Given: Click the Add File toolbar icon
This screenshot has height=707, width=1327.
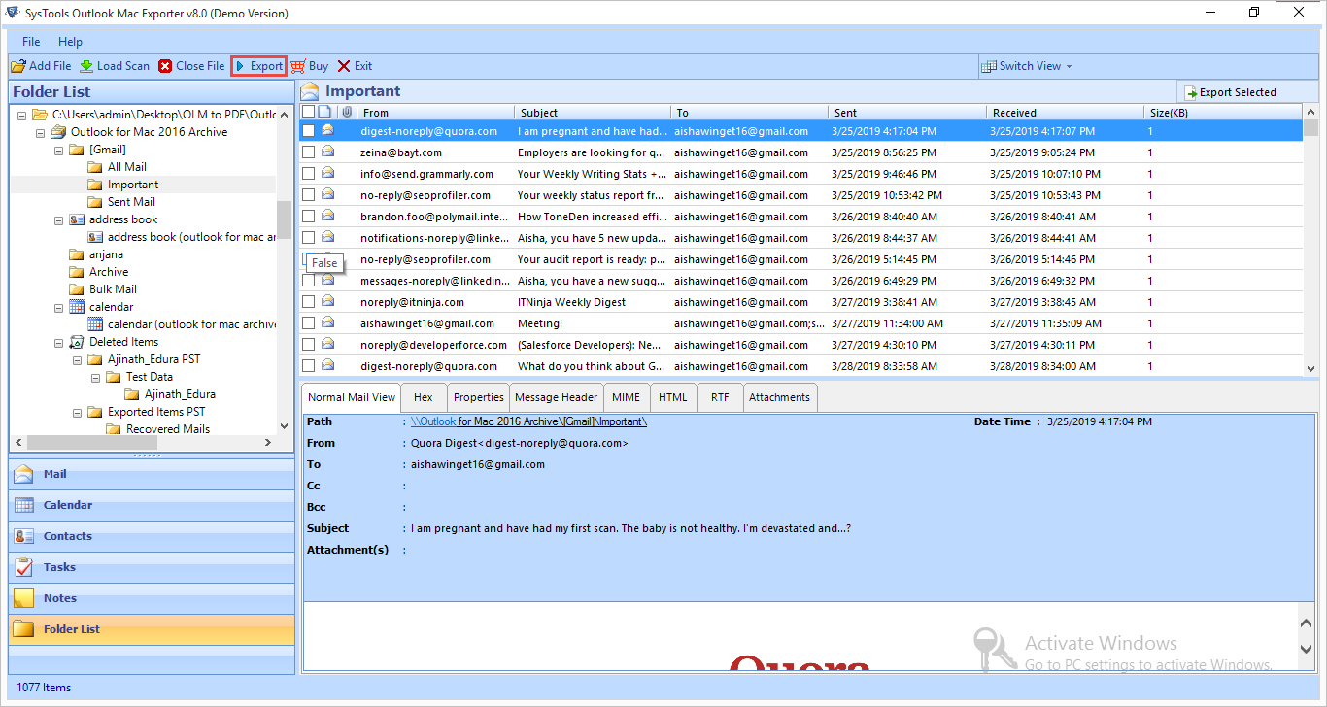Looking at the screenshot, I should [18, 66].
